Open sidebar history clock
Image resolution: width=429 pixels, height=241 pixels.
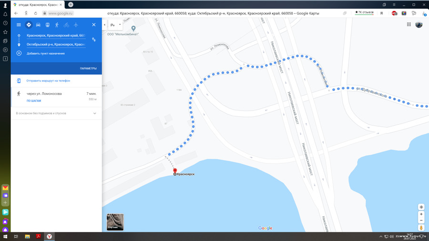coord(5,23)
